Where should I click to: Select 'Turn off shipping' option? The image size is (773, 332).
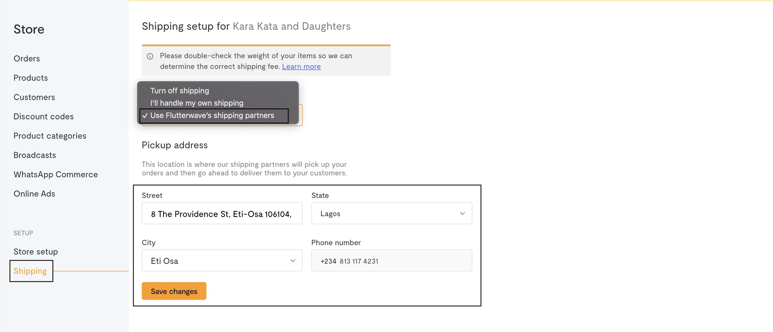click(x=180, y=91)
